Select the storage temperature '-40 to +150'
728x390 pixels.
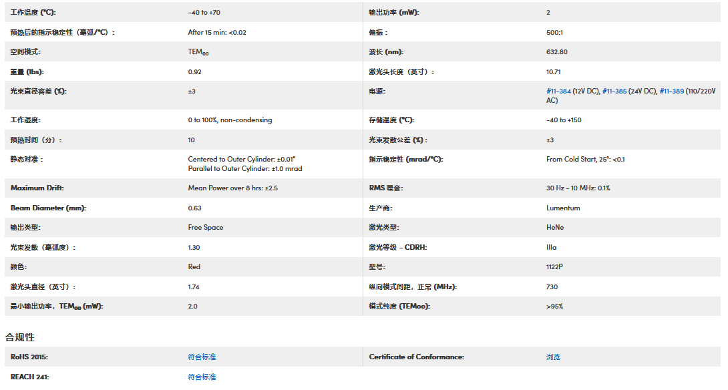click(564, 120)
